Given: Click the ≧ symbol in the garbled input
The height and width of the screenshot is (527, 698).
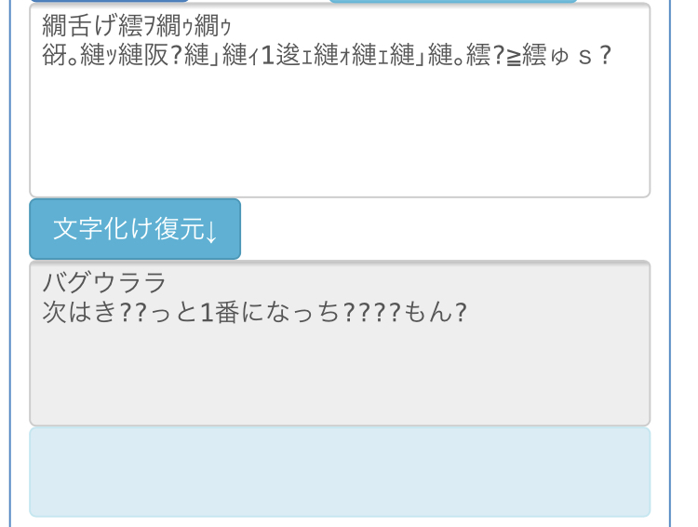Looking at the screenshot, I should click(x=514, y=57).
